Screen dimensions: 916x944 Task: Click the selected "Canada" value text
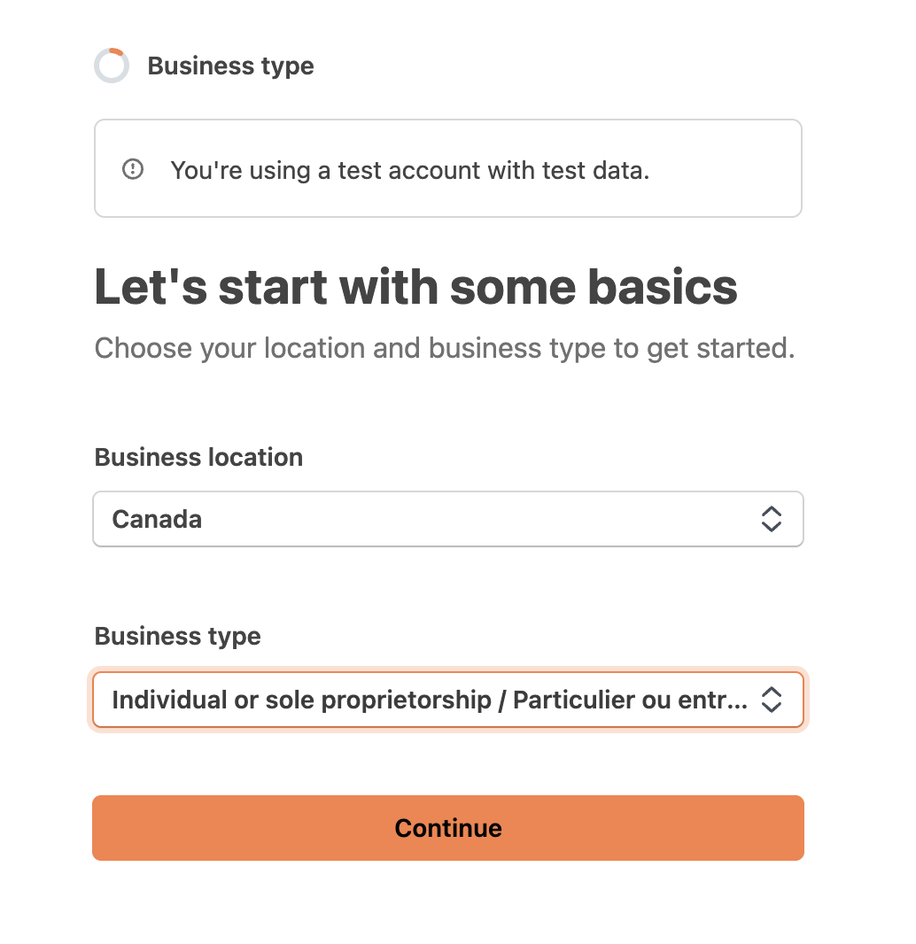(157, 519)
